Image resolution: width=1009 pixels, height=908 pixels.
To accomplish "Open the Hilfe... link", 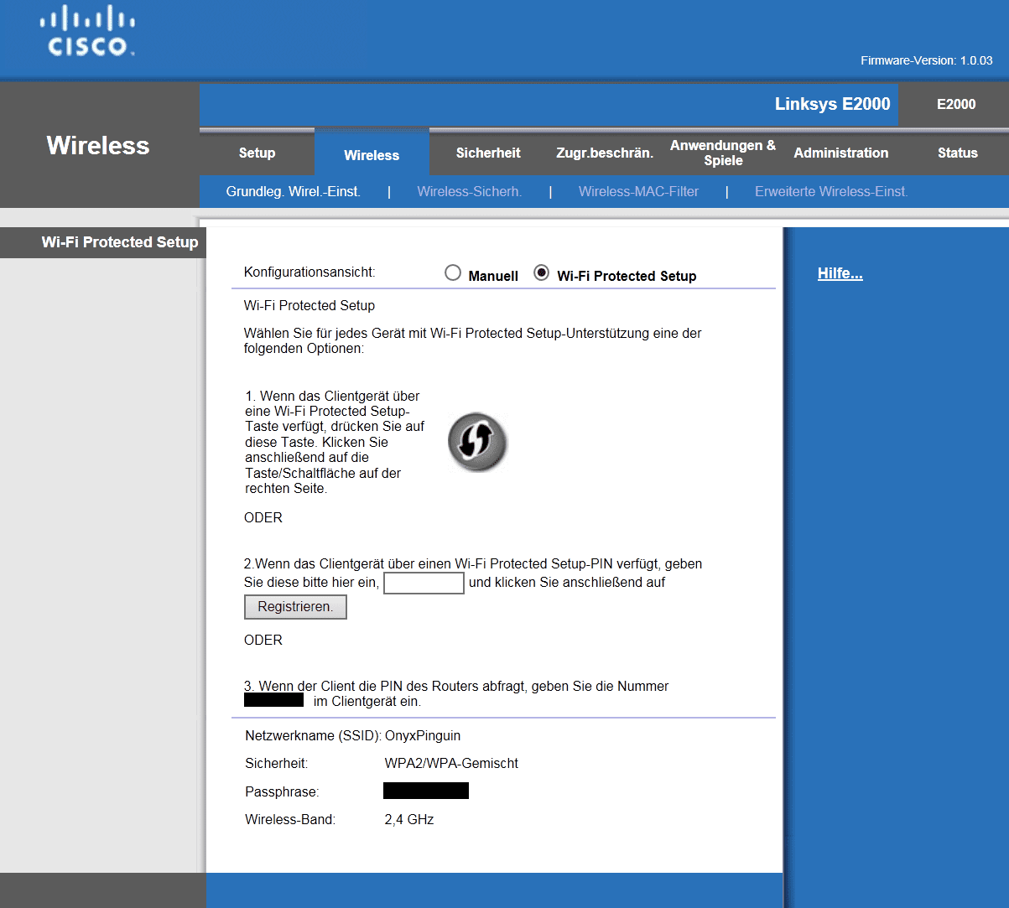I will 840,273.
